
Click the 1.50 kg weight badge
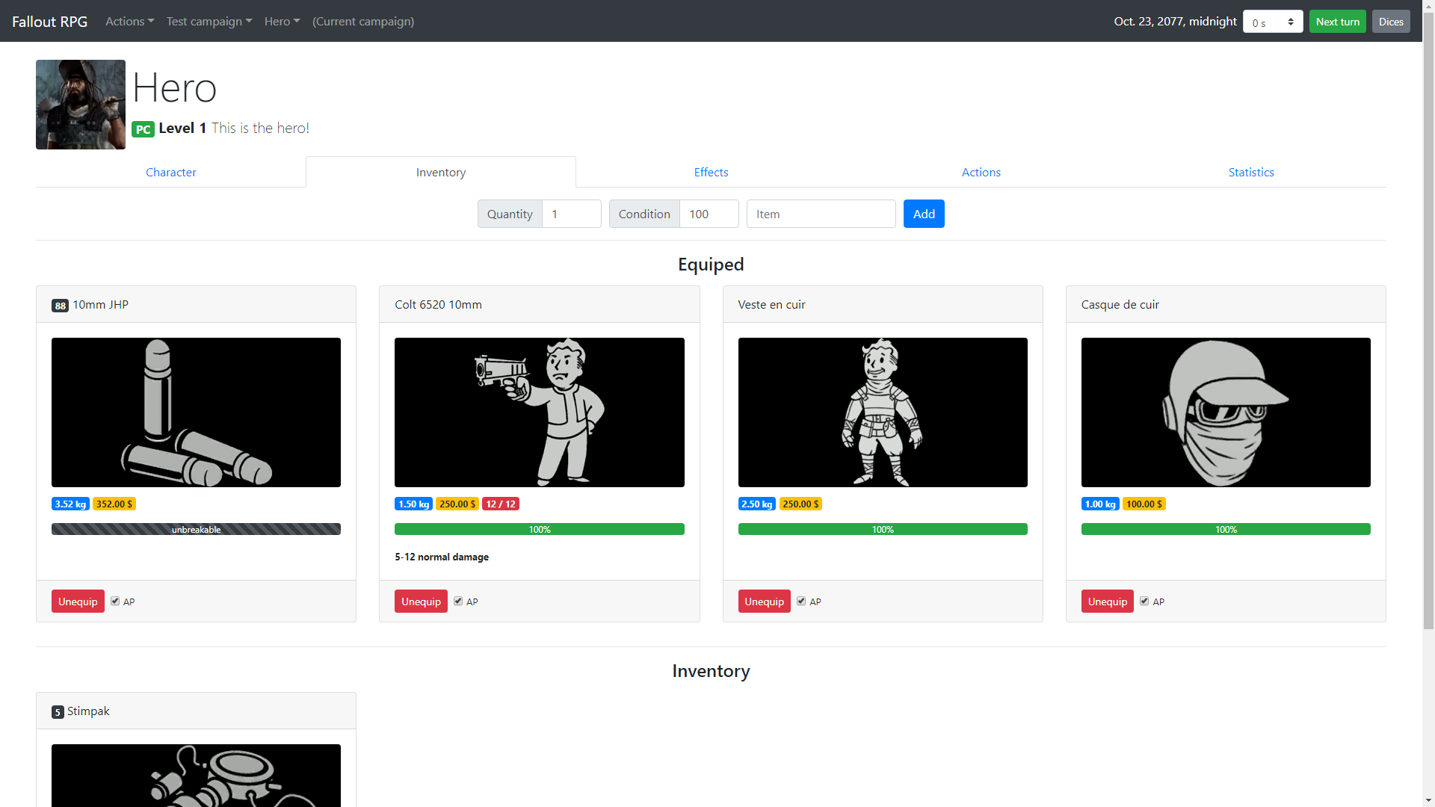click(x=413, y=504)
